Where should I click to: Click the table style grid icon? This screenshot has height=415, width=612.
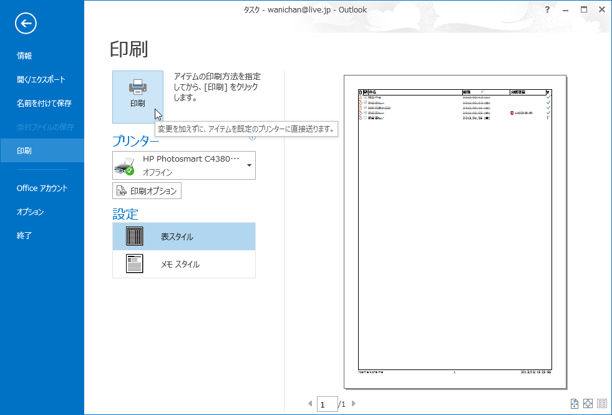point(135,236)
